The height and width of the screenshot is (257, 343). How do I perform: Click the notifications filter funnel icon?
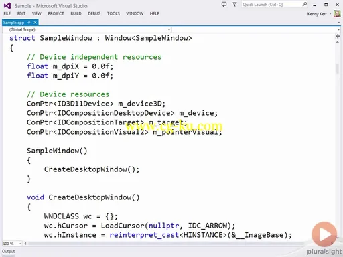coord(234,4)
